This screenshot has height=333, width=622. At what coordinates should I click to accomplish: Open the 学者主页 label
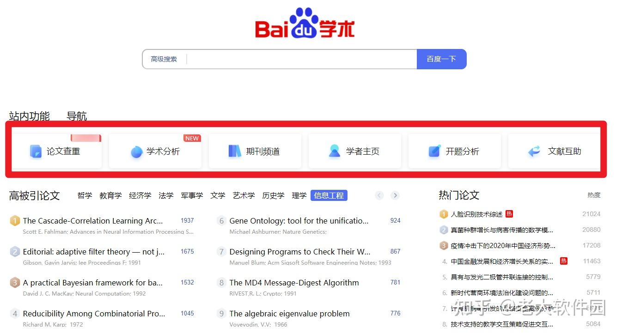tap(363, 151)
